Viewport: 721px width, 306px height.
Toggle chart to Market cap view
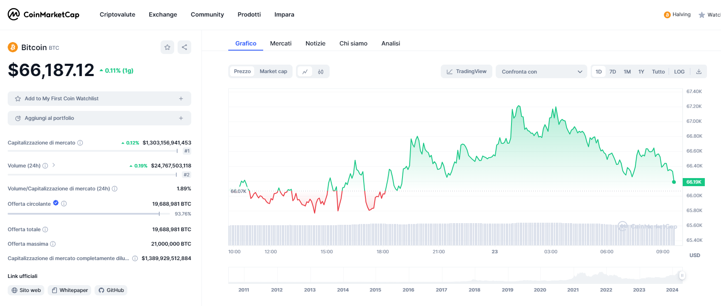coord(273,71)
